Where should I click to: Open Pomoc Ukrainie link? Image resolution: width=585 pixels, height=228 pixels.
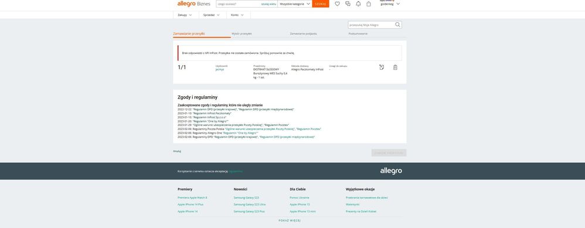click(300, 198)
